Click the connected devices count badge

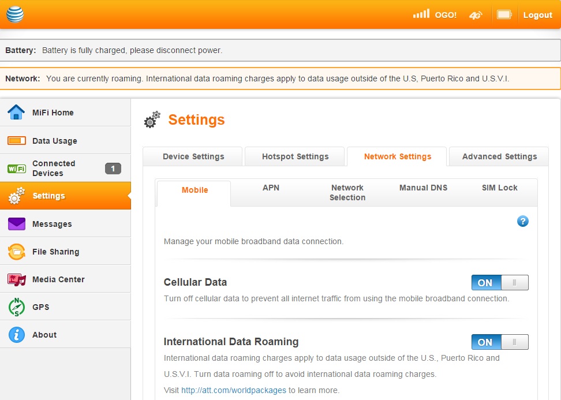113,168
